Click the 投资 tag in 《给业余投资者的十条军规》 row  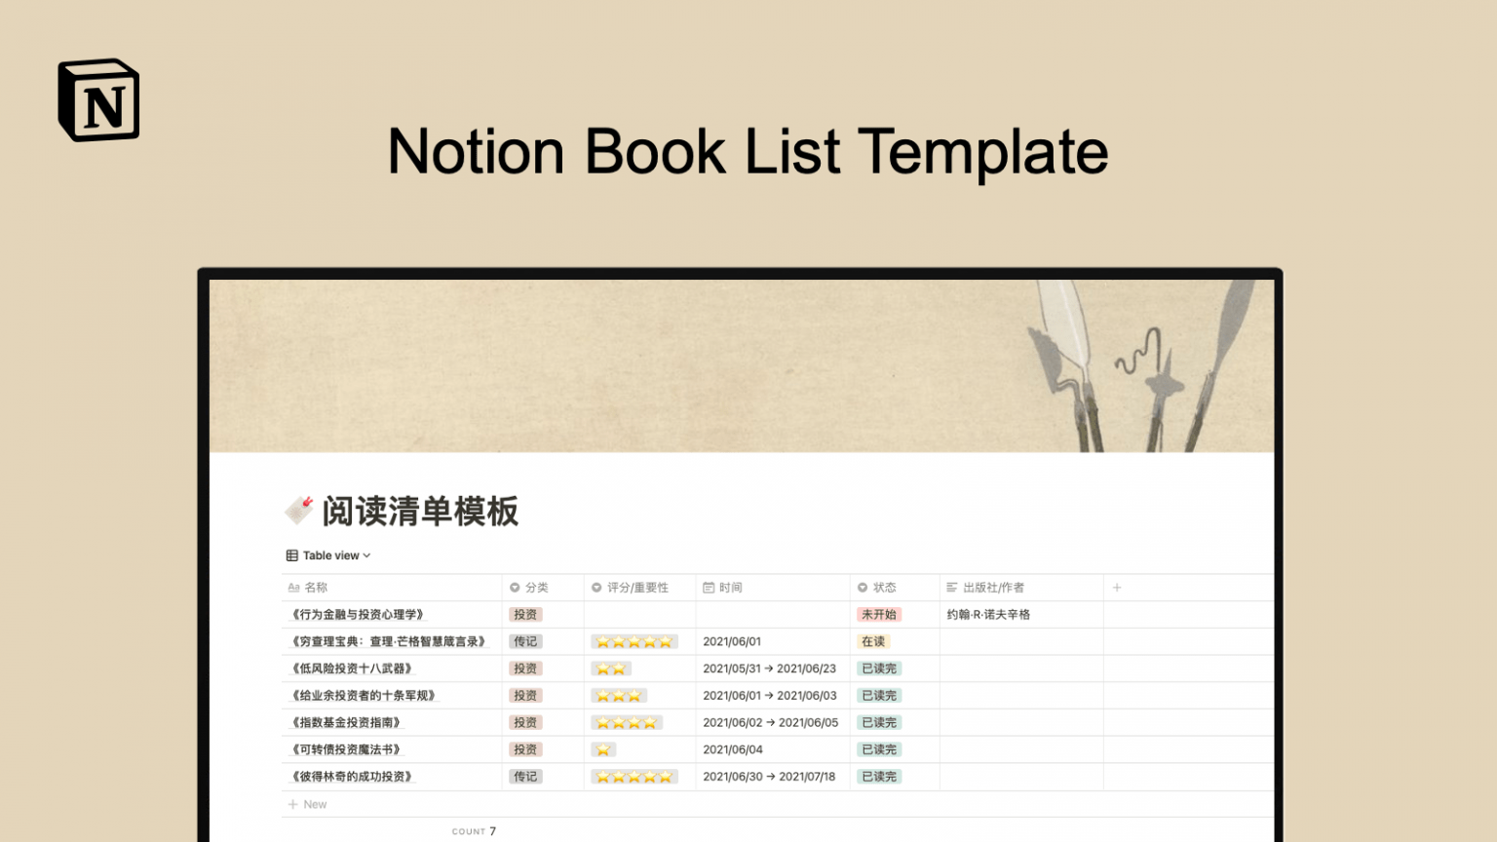point(525,696)
